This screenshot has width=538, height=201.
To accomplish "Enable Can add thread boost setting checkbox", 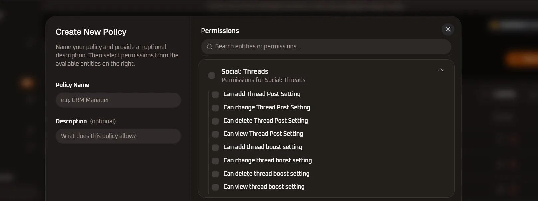I will tap(215, 148).
